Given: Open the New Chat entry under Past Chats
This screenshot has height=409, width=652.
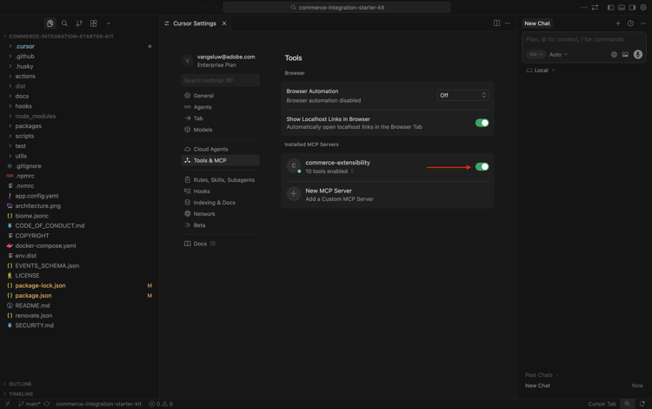Looking at the screenshot, I should pos(584,386).
